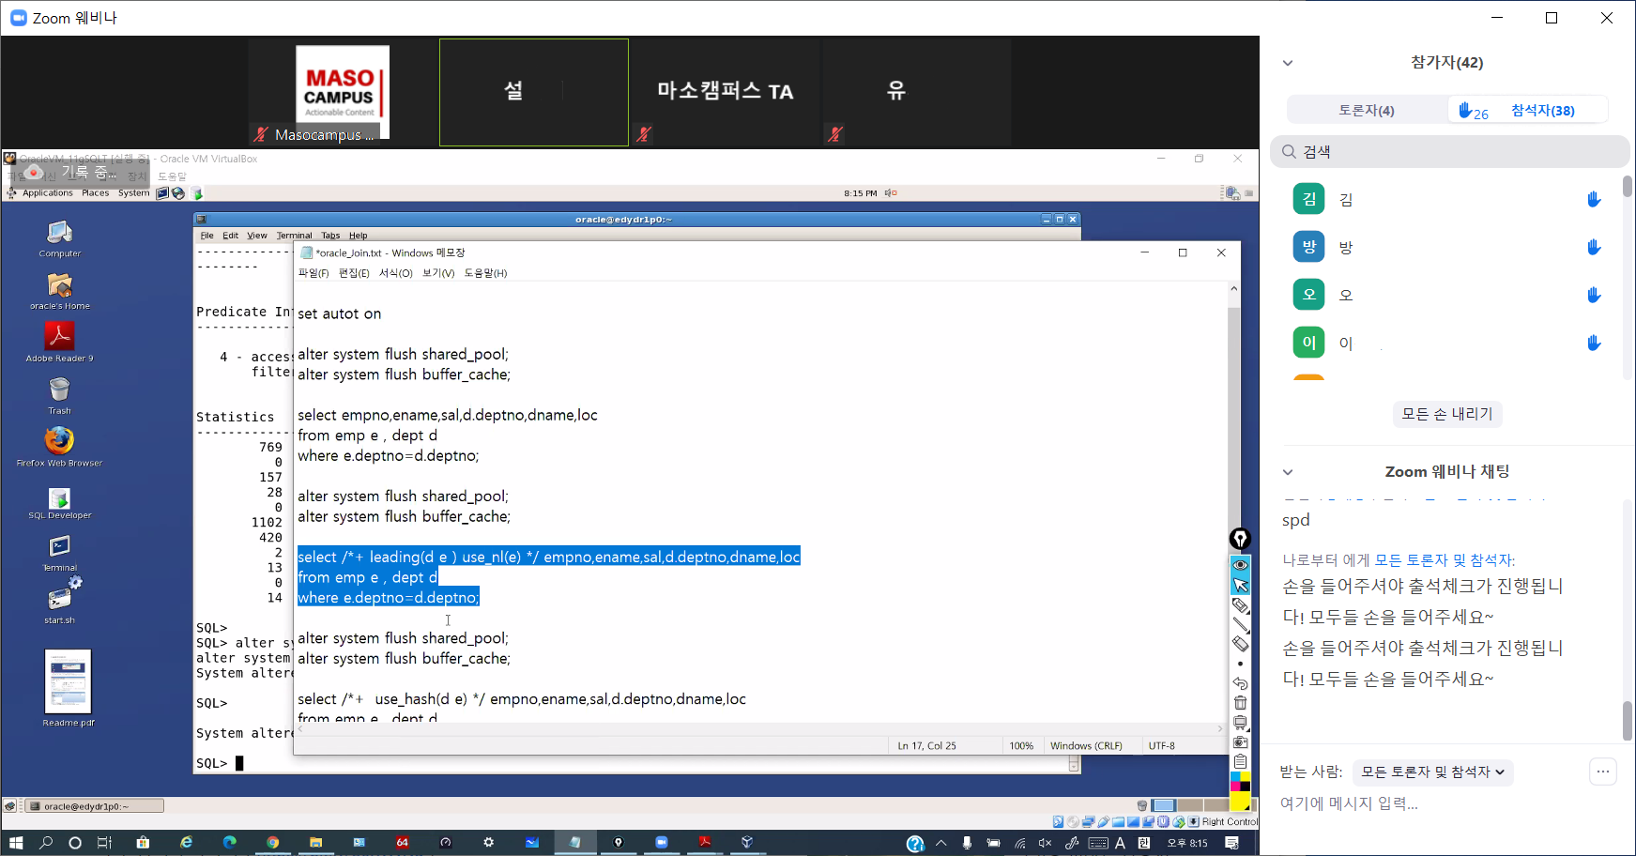This screenshot has width=1636, height=856.
Task: Collapse the Zoom 웨비나 채팅 section
Action: (1288, 472)
